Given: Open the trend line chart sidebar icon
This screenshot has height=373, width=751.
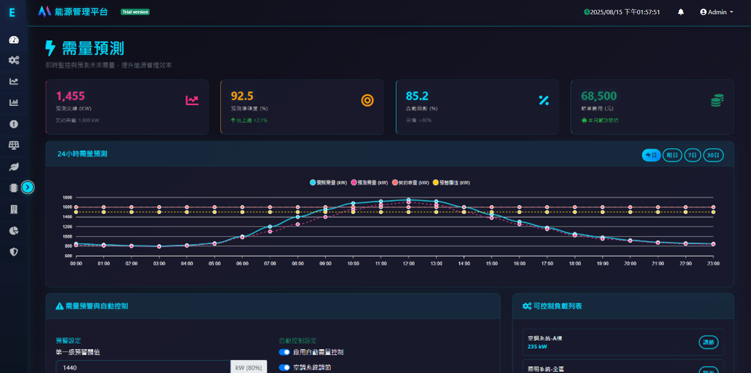Looking at the screenshot, I should 14,81.
